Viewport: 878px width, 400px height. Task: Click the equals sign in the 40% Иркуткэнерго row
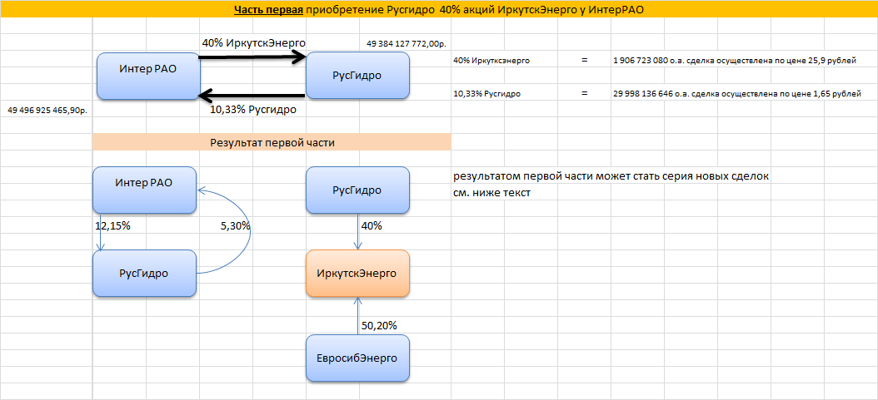584,60
